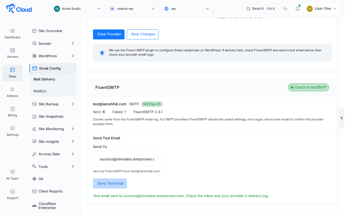Click the test@iamshifat.com account label

click(x=110, y=104)
